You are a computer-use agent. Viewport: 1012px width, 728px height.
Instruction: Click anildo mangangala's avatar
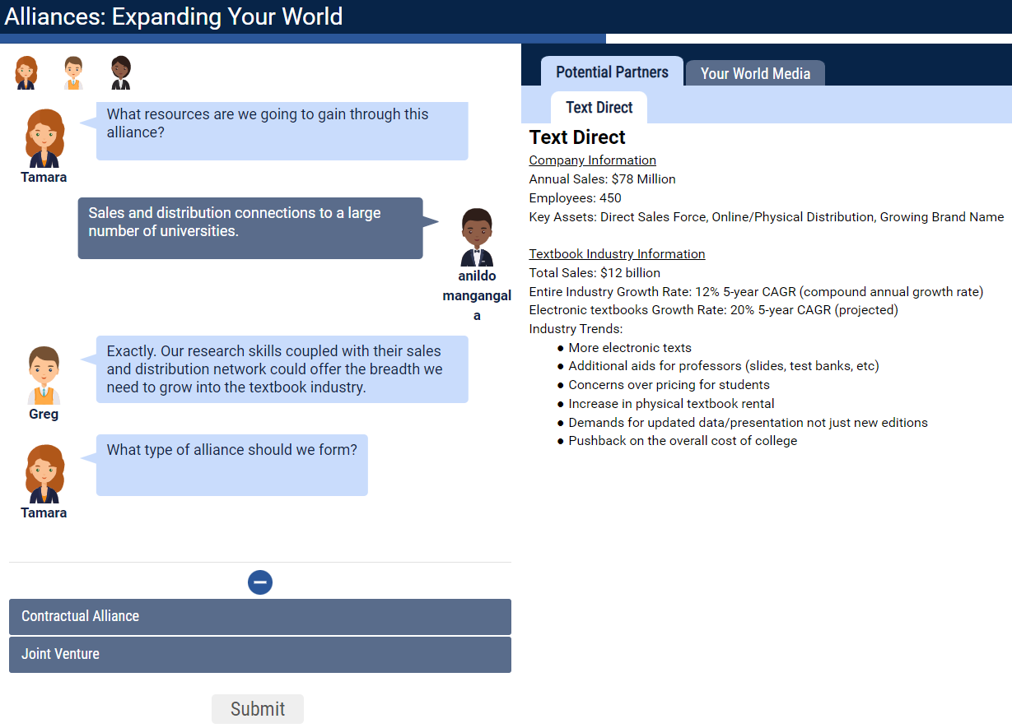point(477,237)
